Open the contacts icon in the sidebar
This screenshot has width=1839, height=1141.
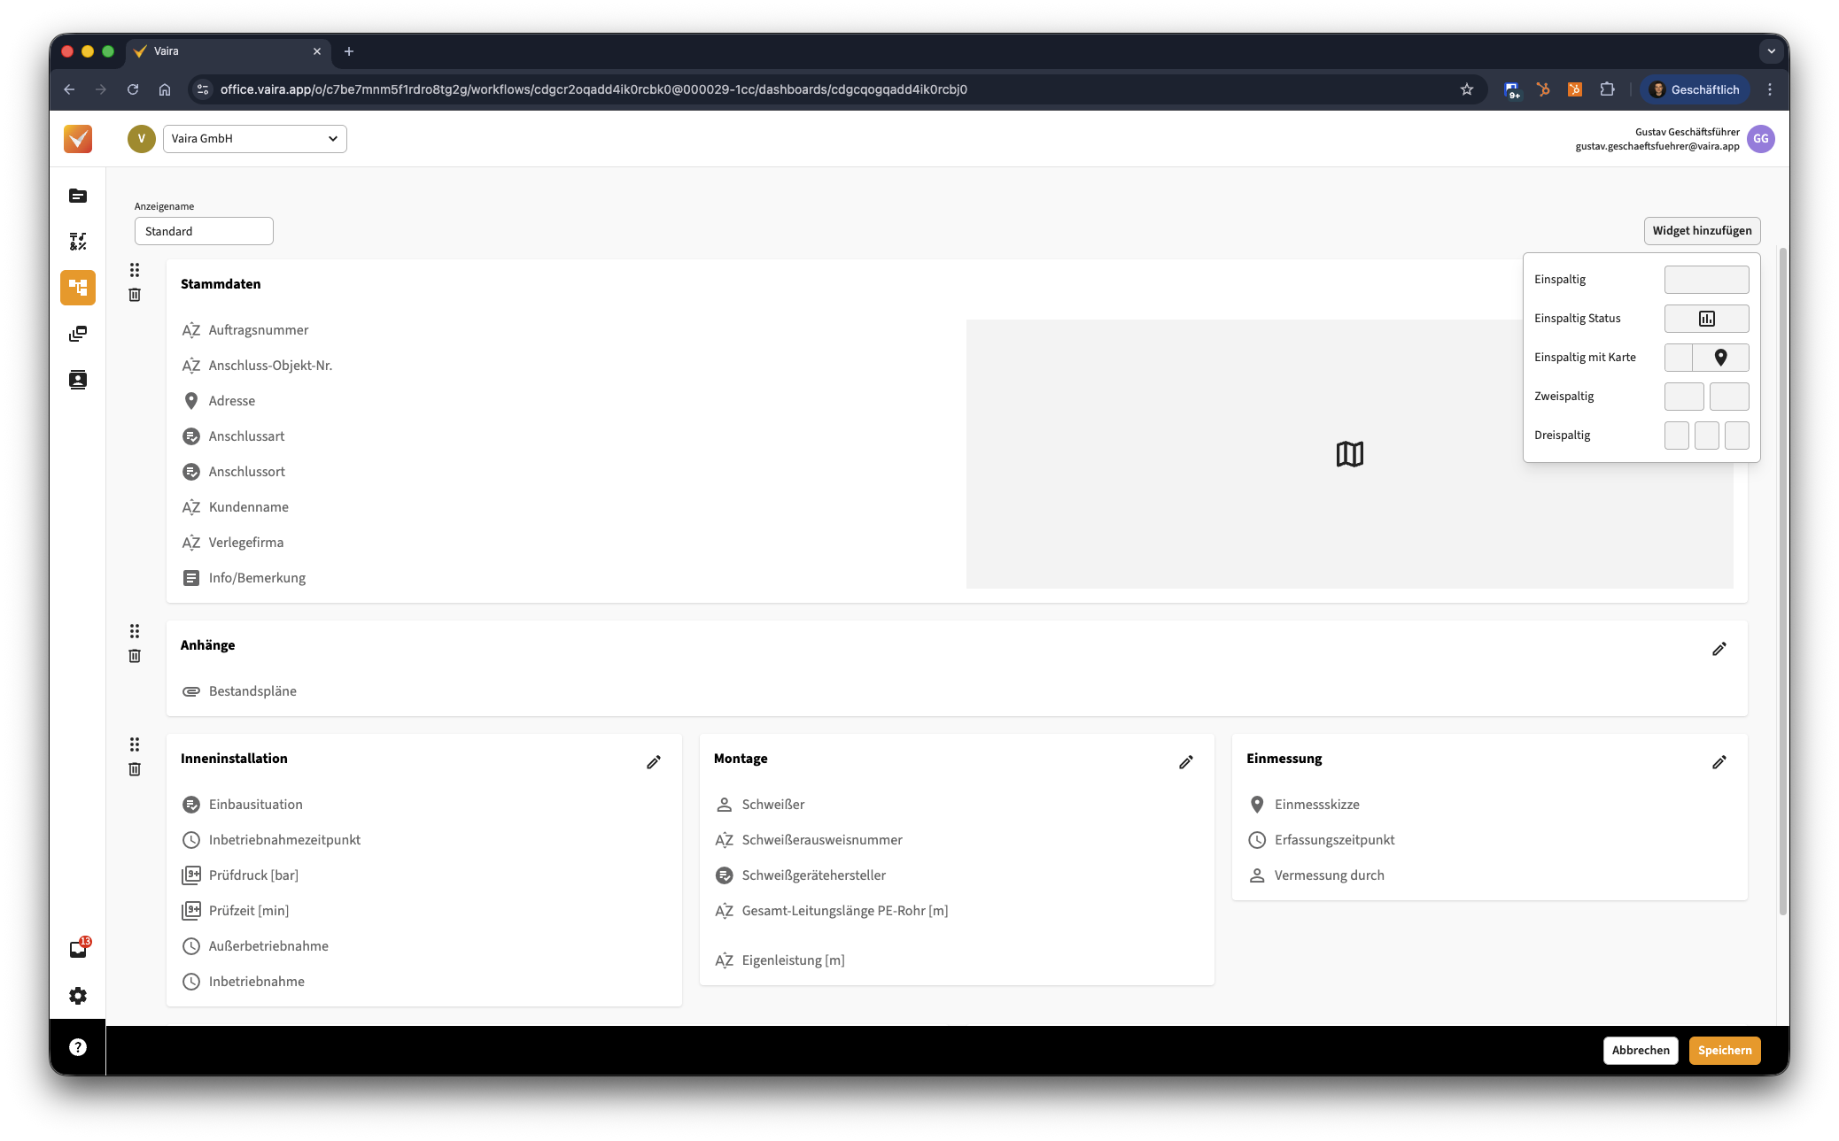tap(78, 380)
